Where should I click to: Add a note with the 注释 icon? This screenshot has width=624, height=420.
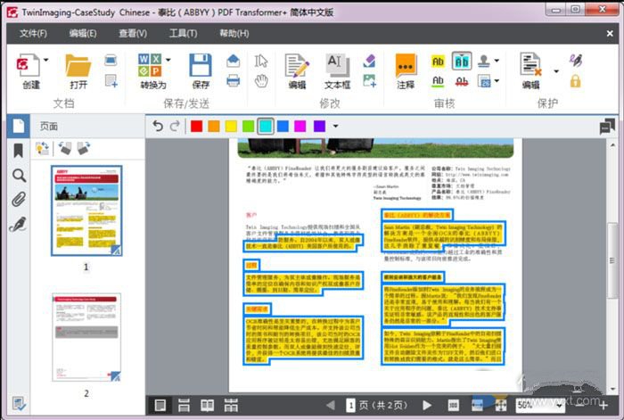pyautogui.click(x=406, y=66)
